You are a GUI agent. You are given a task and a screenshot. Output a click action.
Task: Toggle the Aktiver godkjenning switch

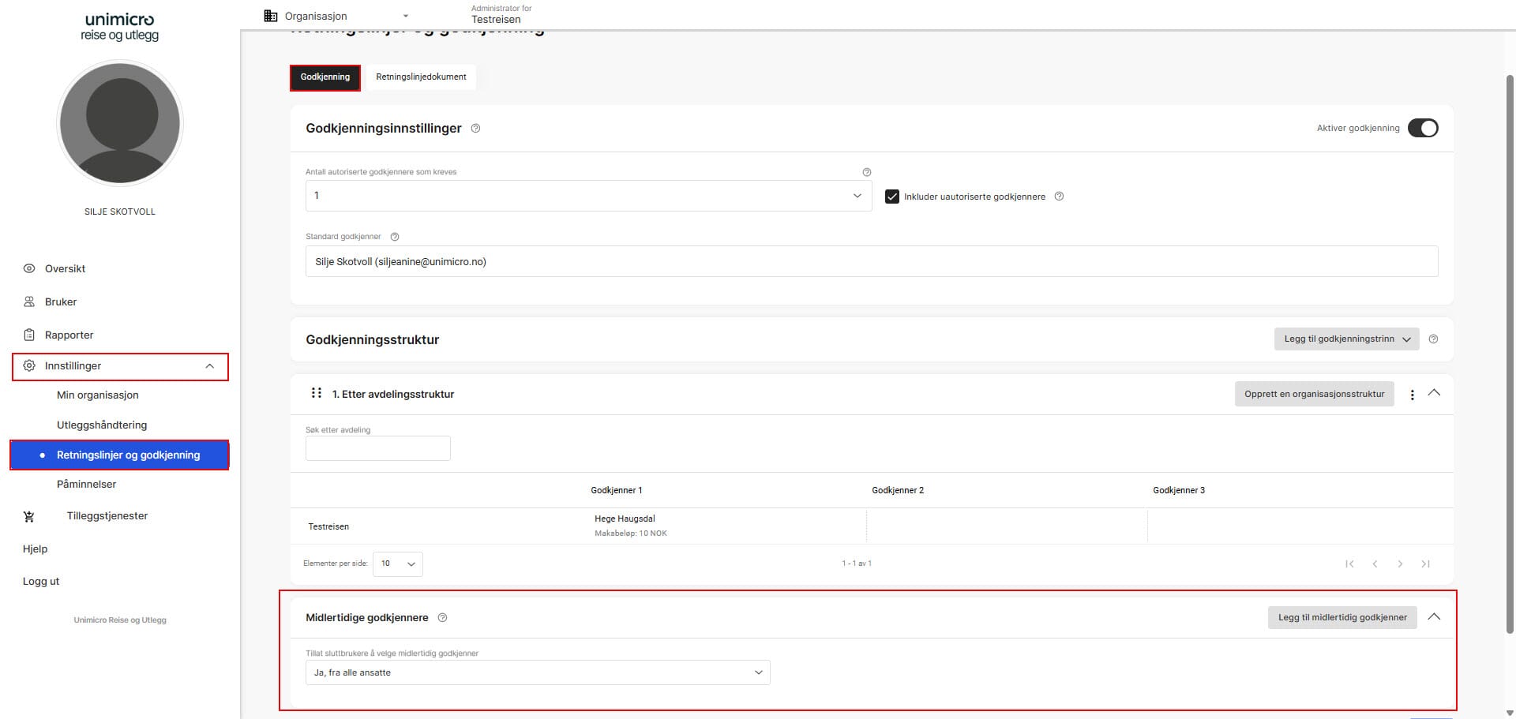point(1423,128)
